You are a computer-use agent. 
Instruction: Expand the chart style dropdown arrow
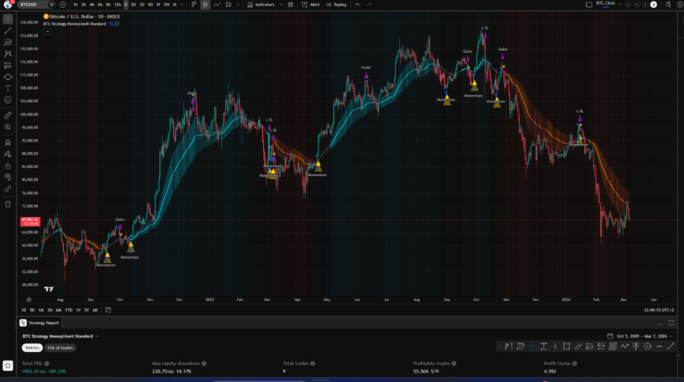238,5
